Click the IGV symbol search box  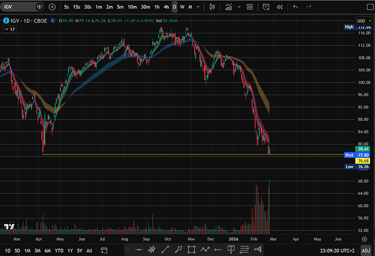(19, 7)
